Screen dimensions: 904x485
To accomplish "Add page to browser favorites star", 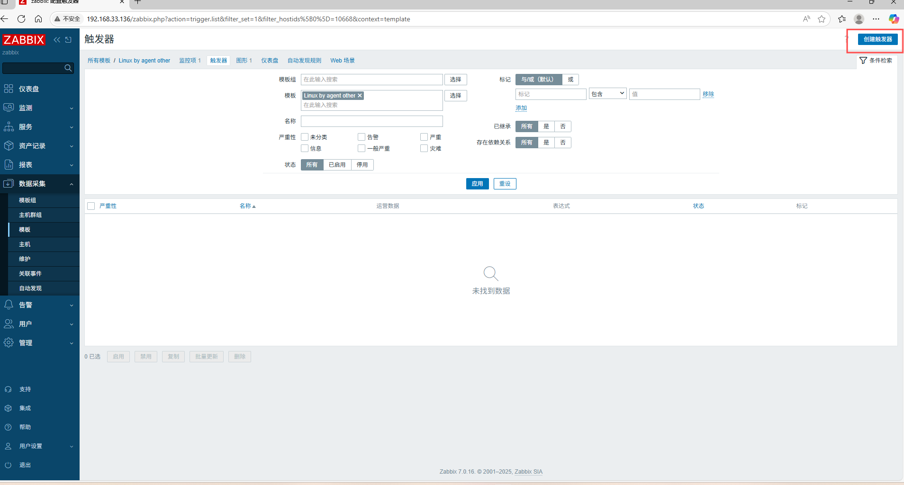I will (822, 19).
